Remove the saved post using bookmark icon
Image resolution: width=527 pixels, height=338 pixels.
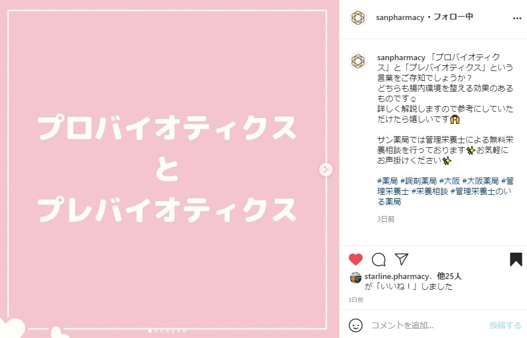click(516, 260)
